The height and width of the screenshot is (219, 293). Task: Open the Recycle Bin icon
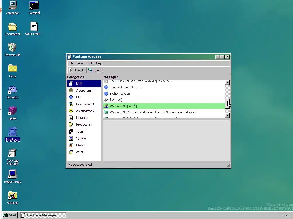[13, 50]
